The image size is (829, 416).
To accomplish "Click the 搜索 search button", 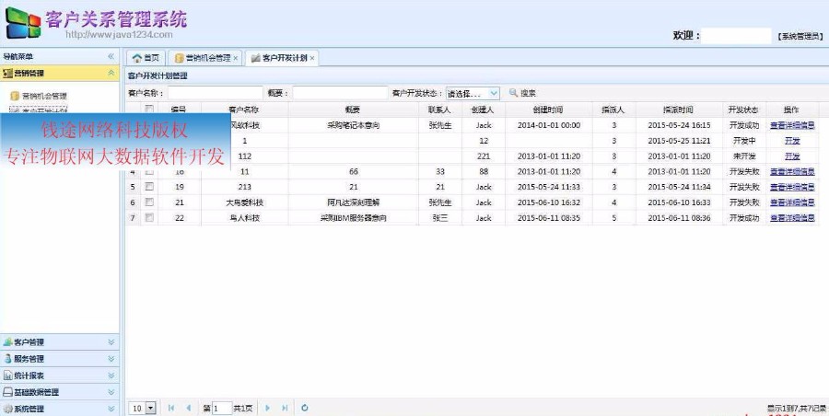I will (522, 93).
